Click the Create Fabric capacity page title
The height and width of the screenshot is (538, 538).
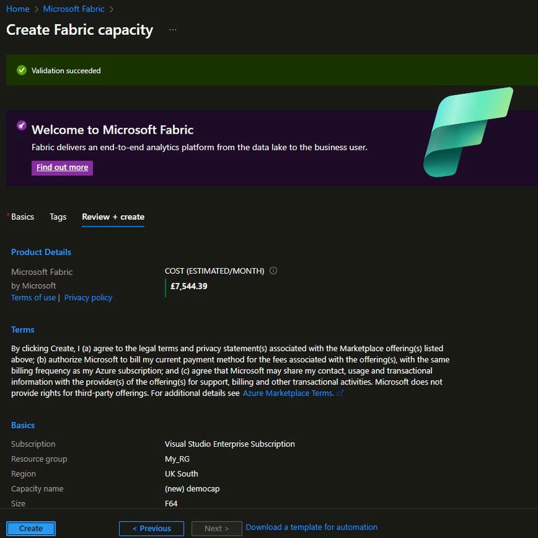[80, 30]
